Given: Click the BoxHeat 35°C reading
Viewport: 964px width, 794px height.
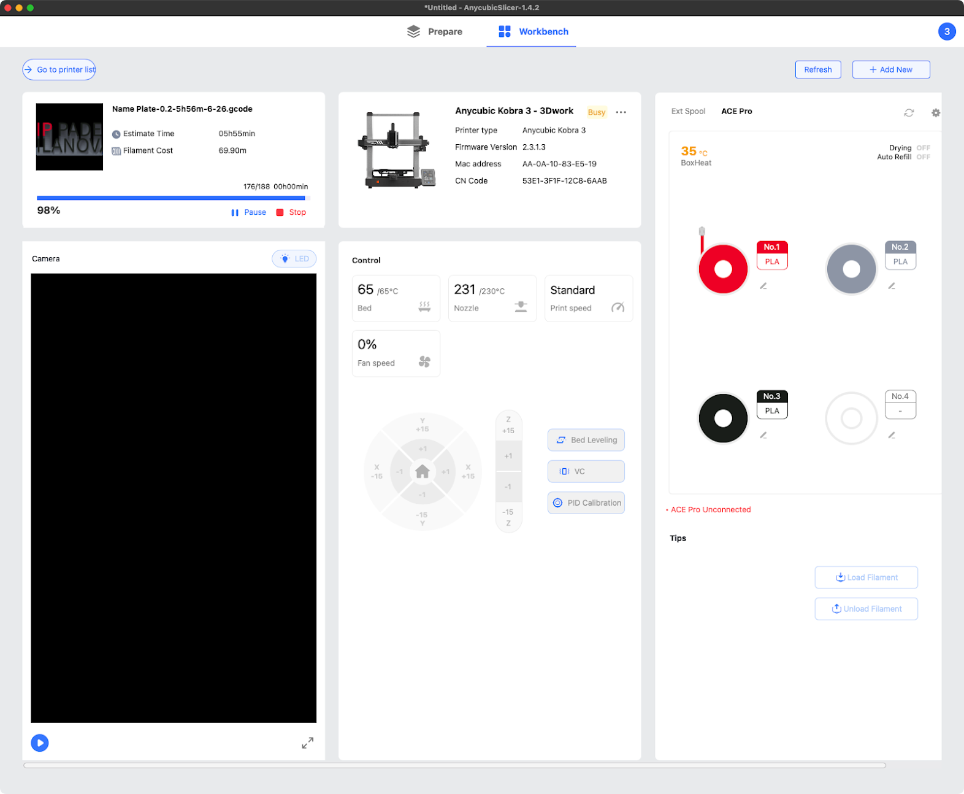Looking at the screenshot, I should 696,156.
